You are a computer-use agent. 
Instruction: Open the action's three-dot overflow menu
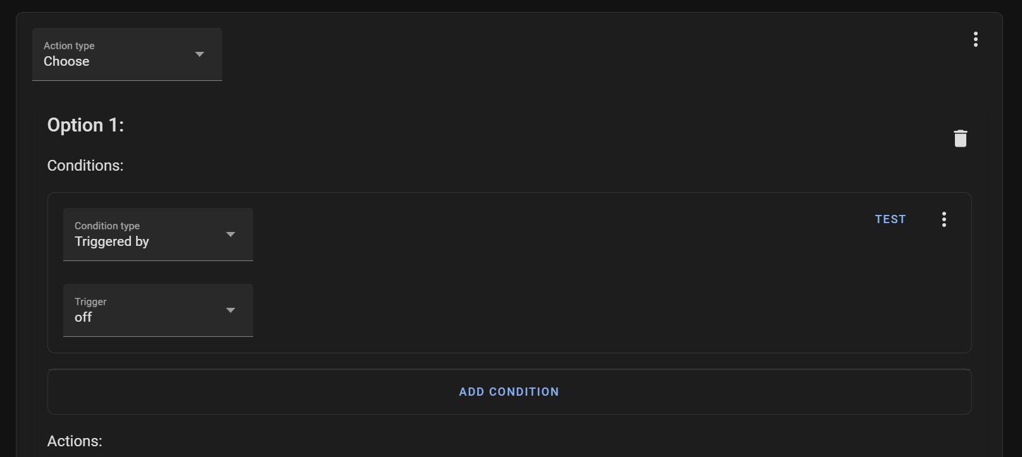(x=975, y=39)
